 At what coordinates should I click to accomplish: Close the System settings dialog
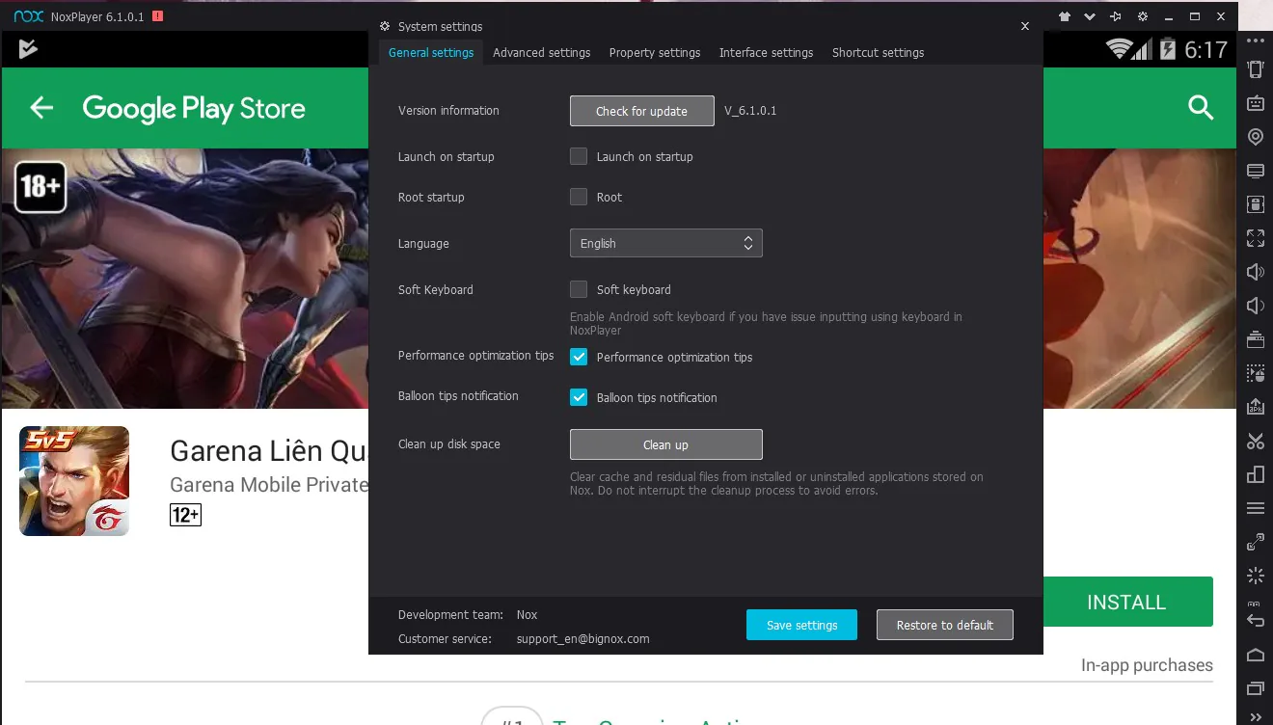pyautogui.click(x=1025, y=26)
